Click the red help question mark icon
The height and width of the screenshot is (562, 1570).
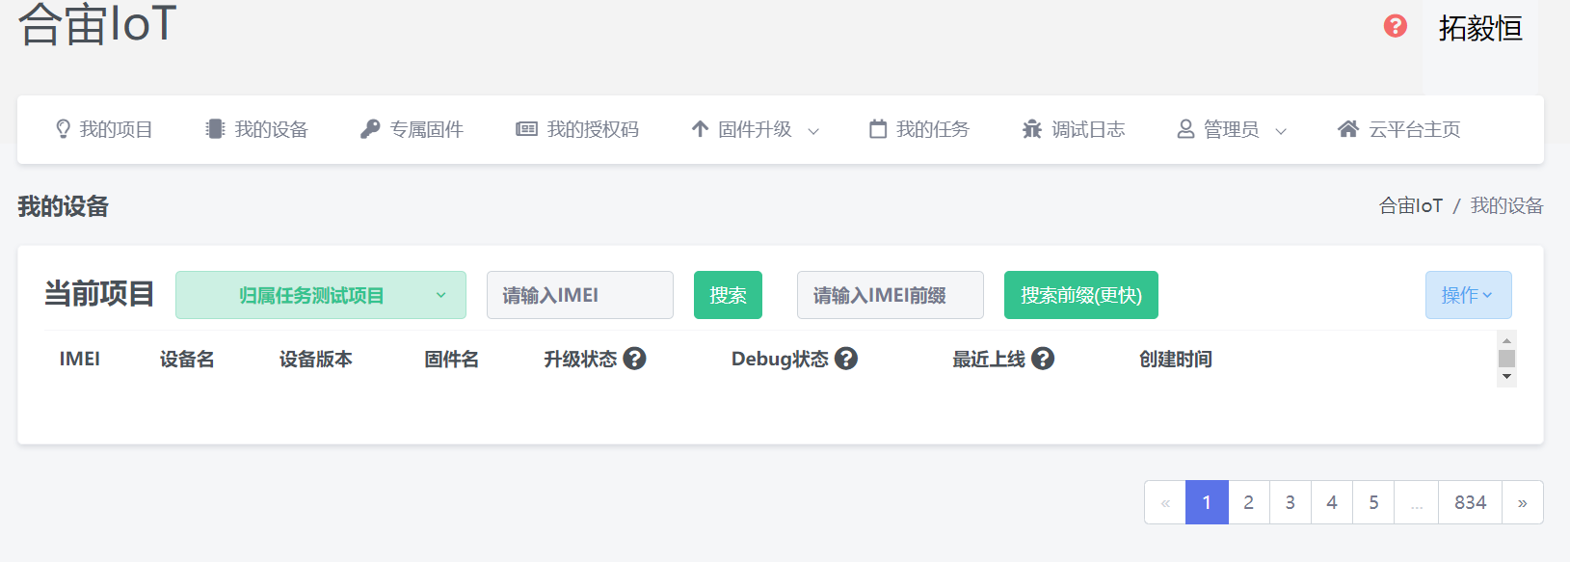1395,26
